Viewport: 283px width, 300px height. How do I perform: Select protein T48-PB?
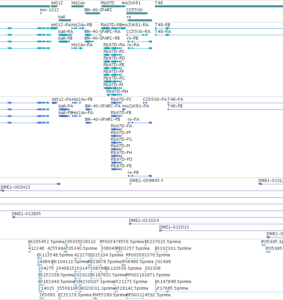(x=175, y=106)
